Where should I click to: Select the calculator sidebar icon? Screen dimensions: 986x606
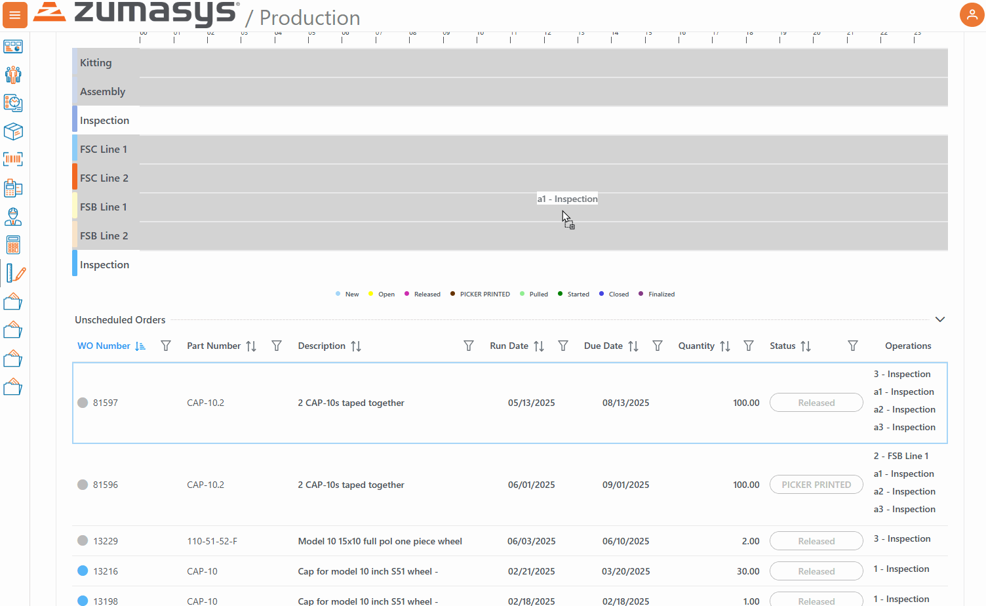[x=14, y=244]
